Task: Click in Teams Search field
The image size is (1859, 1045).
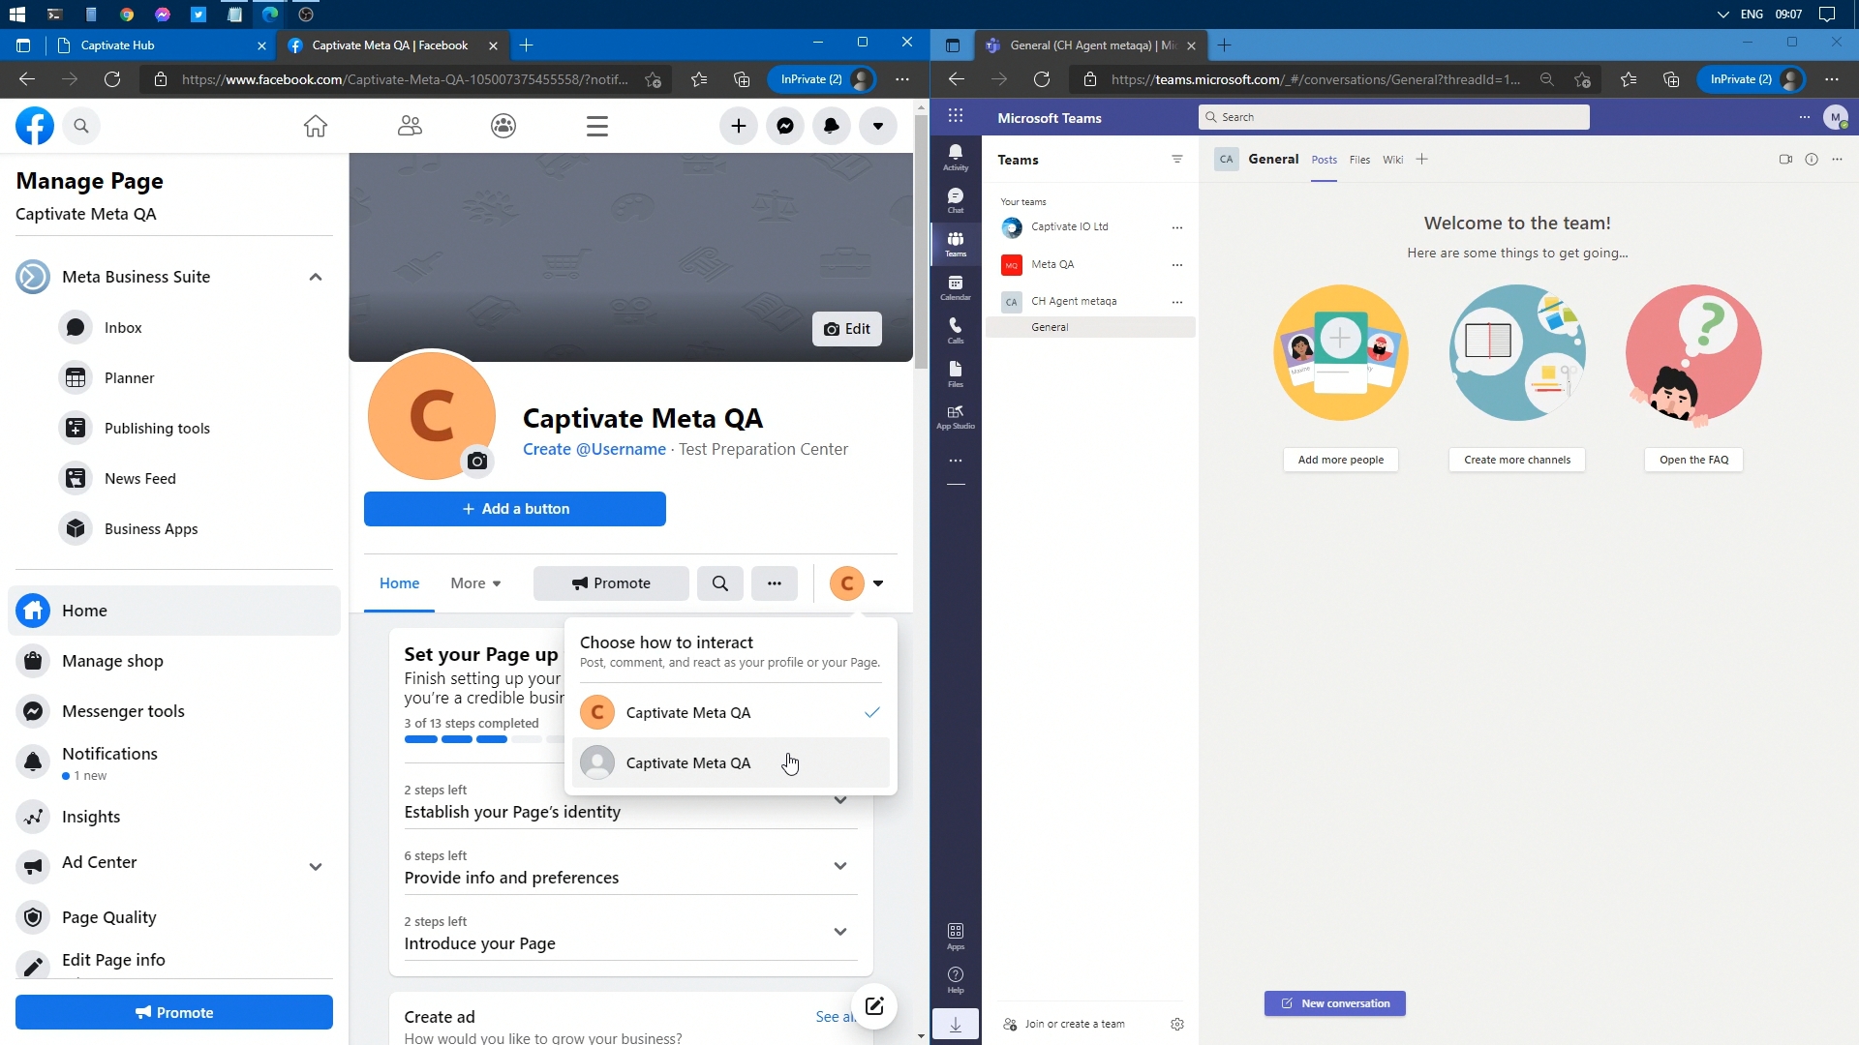Action: click(1394, 117)
